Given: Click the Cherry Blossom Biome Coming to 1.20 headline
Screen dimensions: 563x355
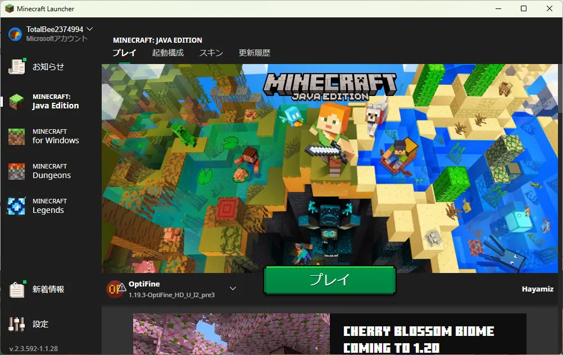Looking at the screenshot, I should click(419, 339).
